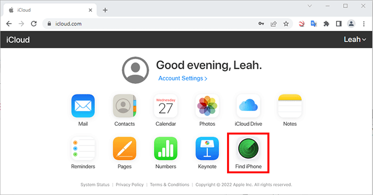Open the Reminders app icon
The height and width of the screenshot is (195, 373).
[83, 149]
